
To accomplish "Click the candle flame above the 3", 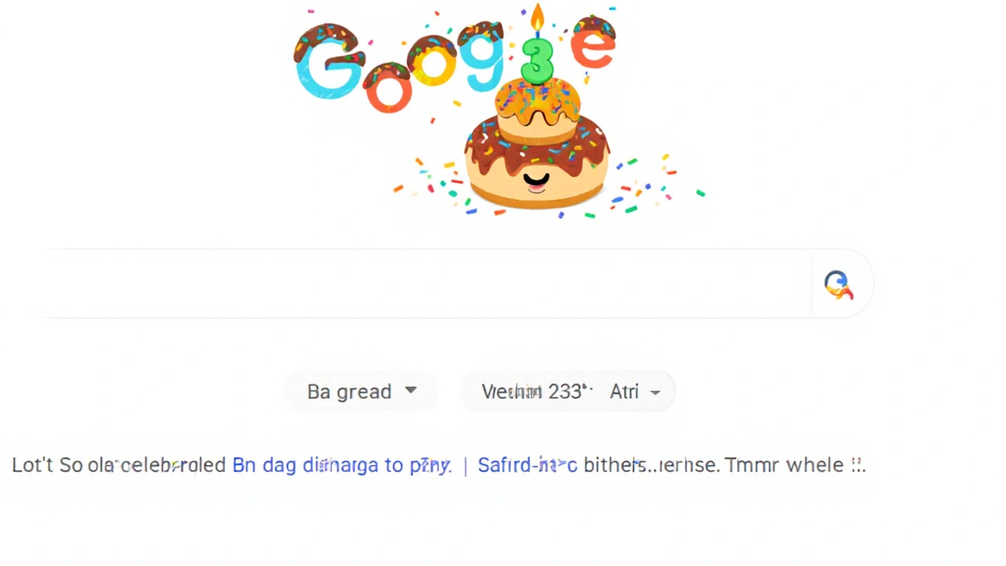I will 538,17.
